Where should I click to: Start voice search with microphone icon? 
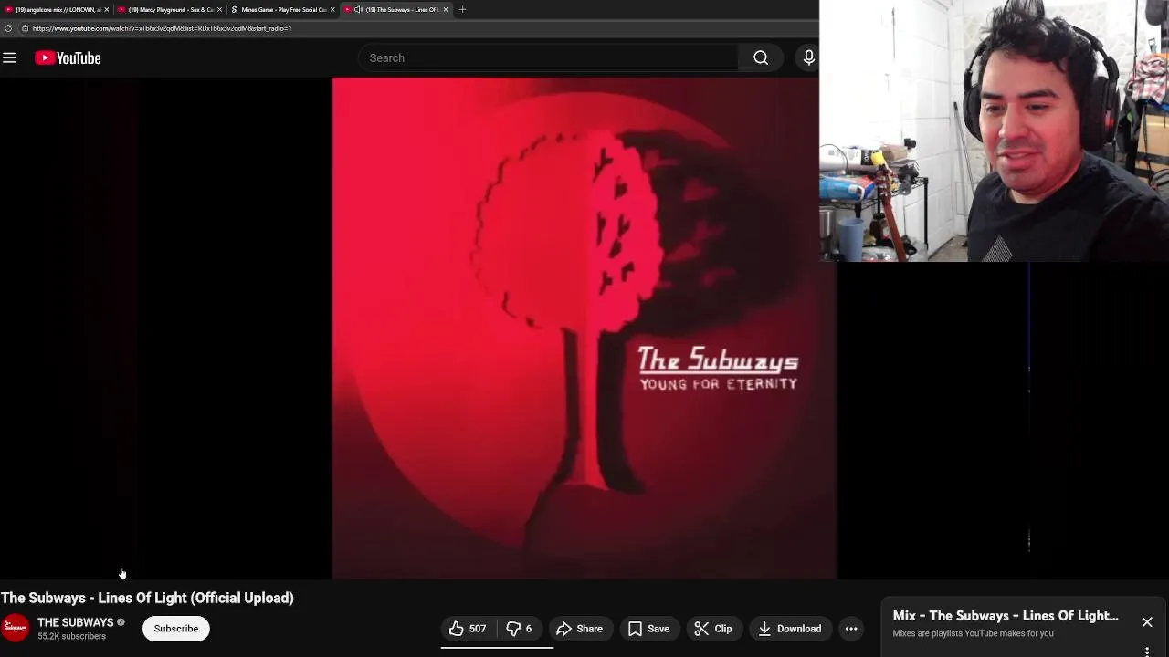[x=808, y=57]
